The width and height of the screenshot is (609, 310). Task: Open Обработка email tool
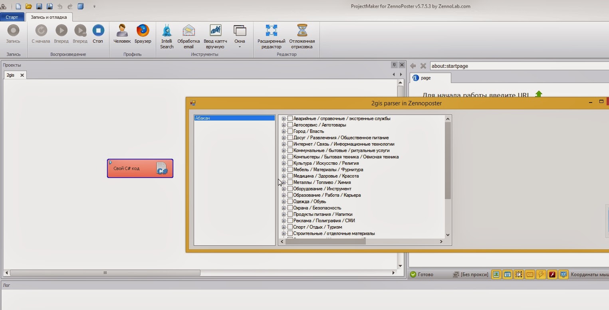tap(188, 37)
